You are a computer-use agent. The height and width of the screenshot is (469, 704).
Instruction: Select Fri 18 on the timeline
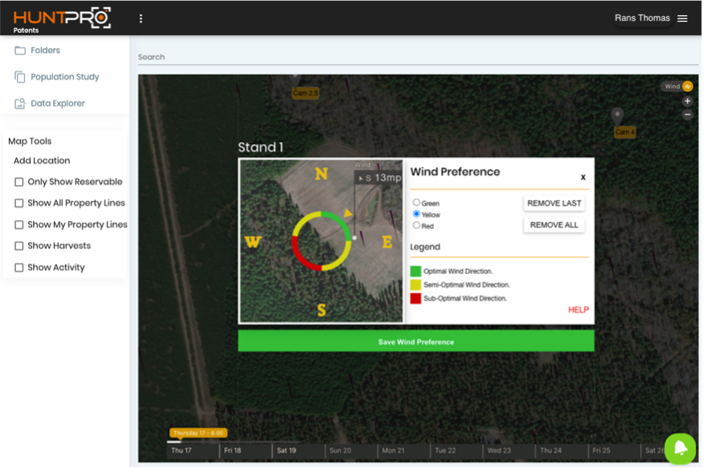click(x=232, y=450)
